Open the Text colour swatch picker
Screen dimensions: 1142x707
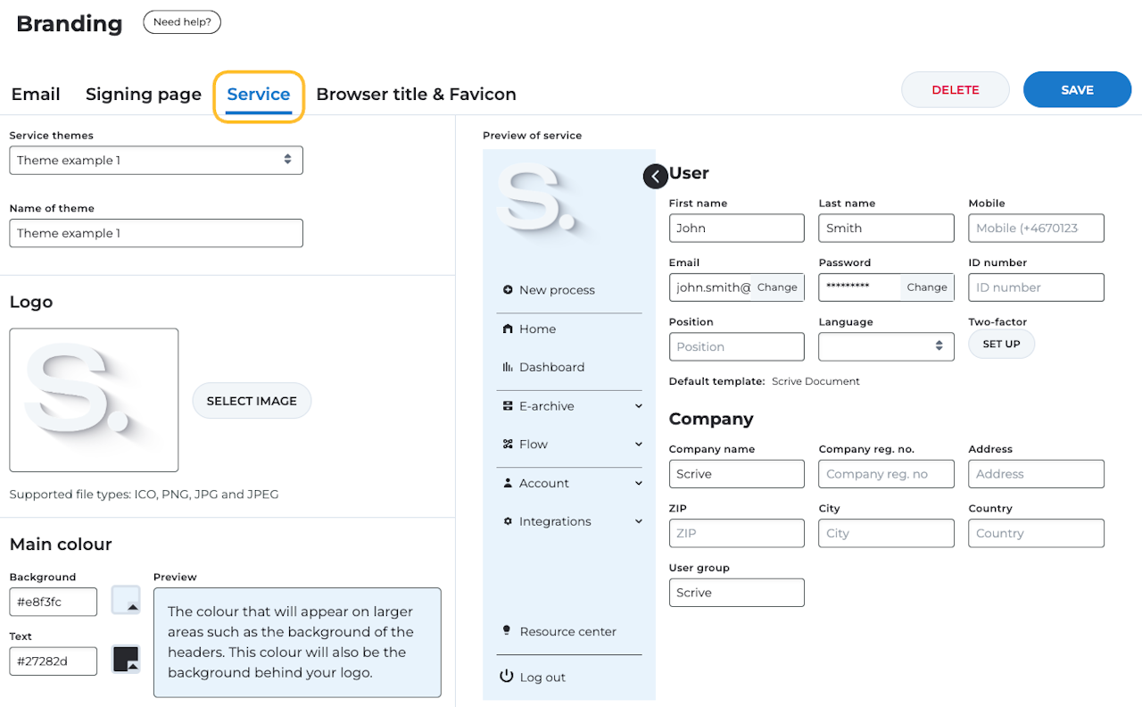[126, 660]
